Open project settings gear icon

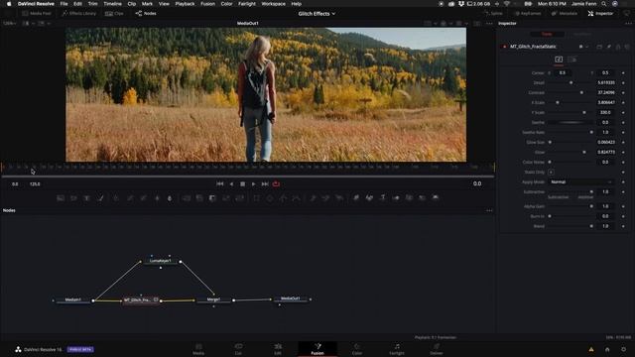(624, 349)
